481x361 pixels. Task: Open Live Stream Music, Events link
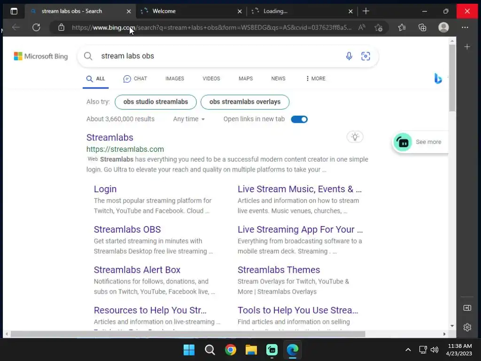299,189
